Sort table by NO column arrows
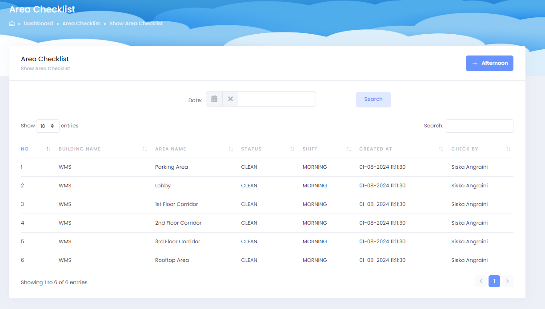Screen dimensions: 545x309 click(x=48, y=149)
